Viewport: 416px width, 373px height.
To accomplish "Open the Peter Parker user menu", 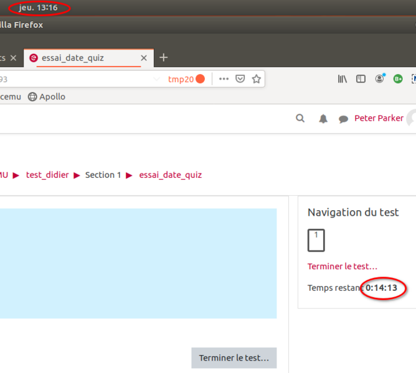I will (x=379, y=118).
